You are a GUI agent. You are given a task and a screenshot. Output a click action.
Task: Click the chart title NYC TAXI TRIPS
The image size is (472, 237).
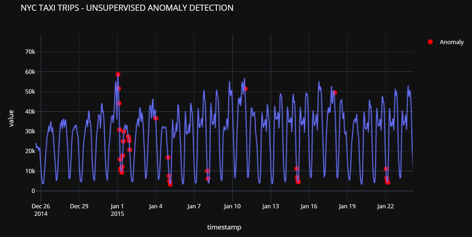(127, 8)
